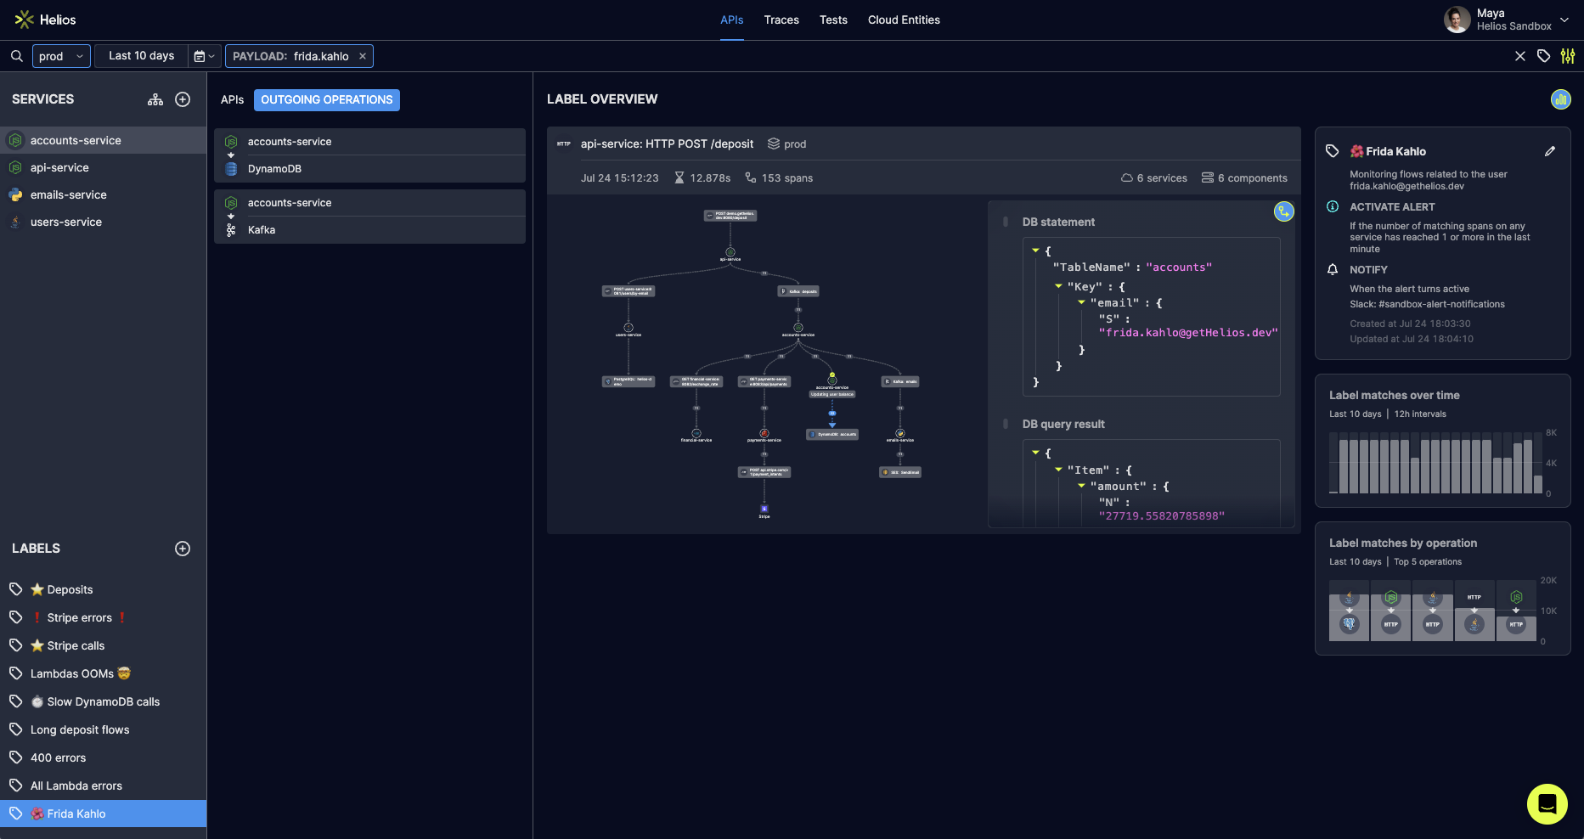
Task: Add a new label with plus icon
Action: pyautogui.click(x=183, y=549)
